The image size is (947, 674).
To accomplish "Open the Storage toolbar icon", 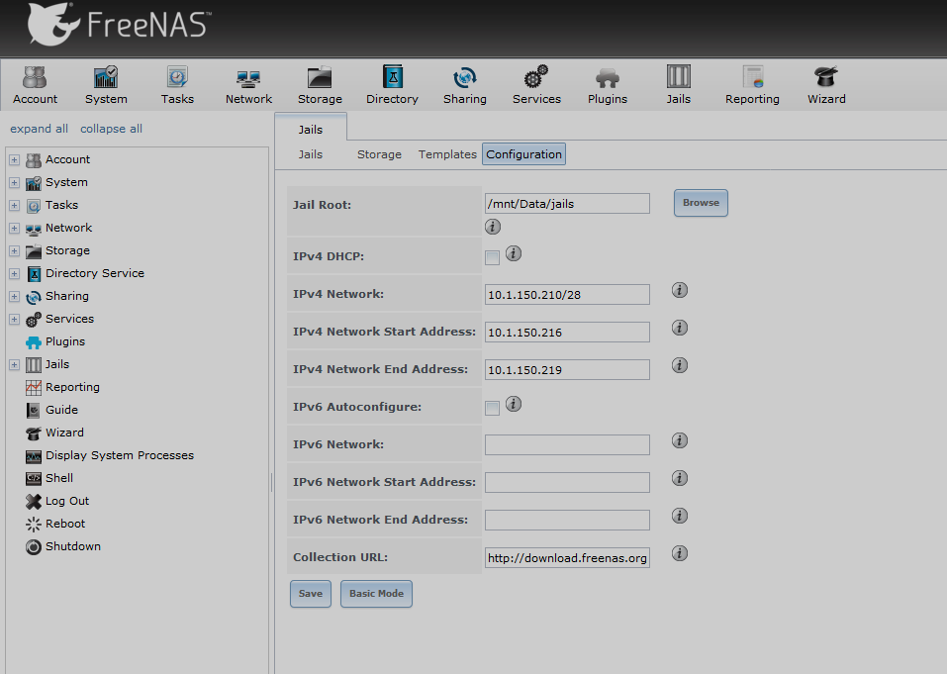I will click(x=320, y=85).
